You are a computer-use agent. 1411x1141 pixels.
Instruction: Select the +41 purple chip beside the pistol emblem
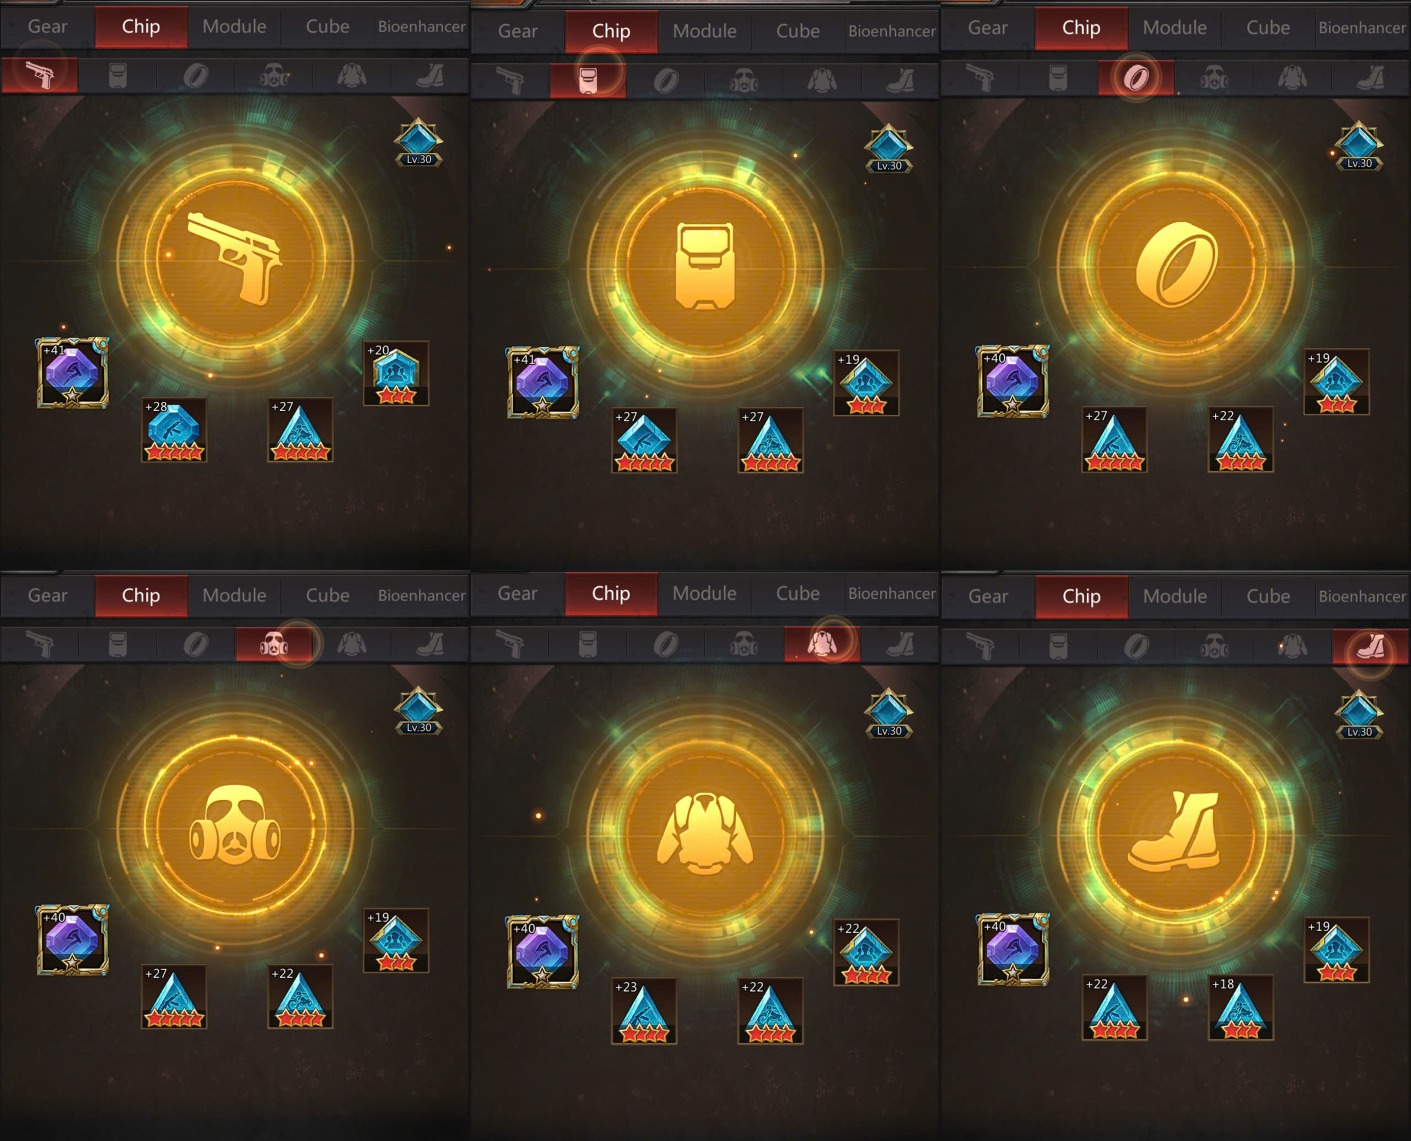coord(72,373)
